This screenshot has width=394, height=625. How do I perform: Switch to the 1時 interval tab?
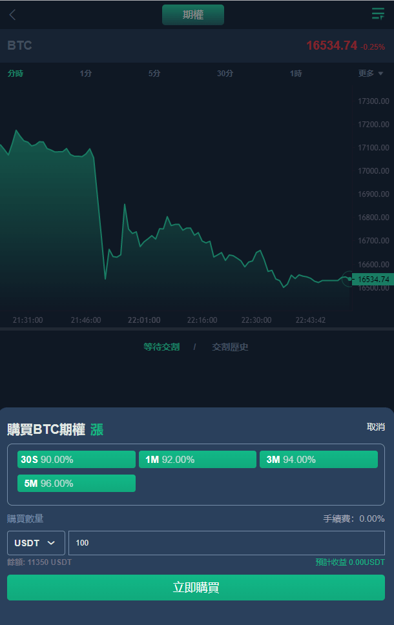(296, 74)
